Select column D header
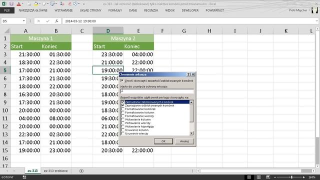Image resolution: width=320 pixels, height=180 pixels. point(108,31)
